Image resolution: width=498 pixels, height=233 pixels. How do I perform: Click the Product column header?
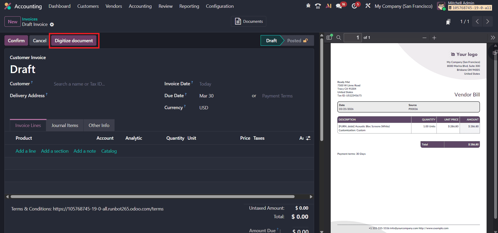coord(24,138)
